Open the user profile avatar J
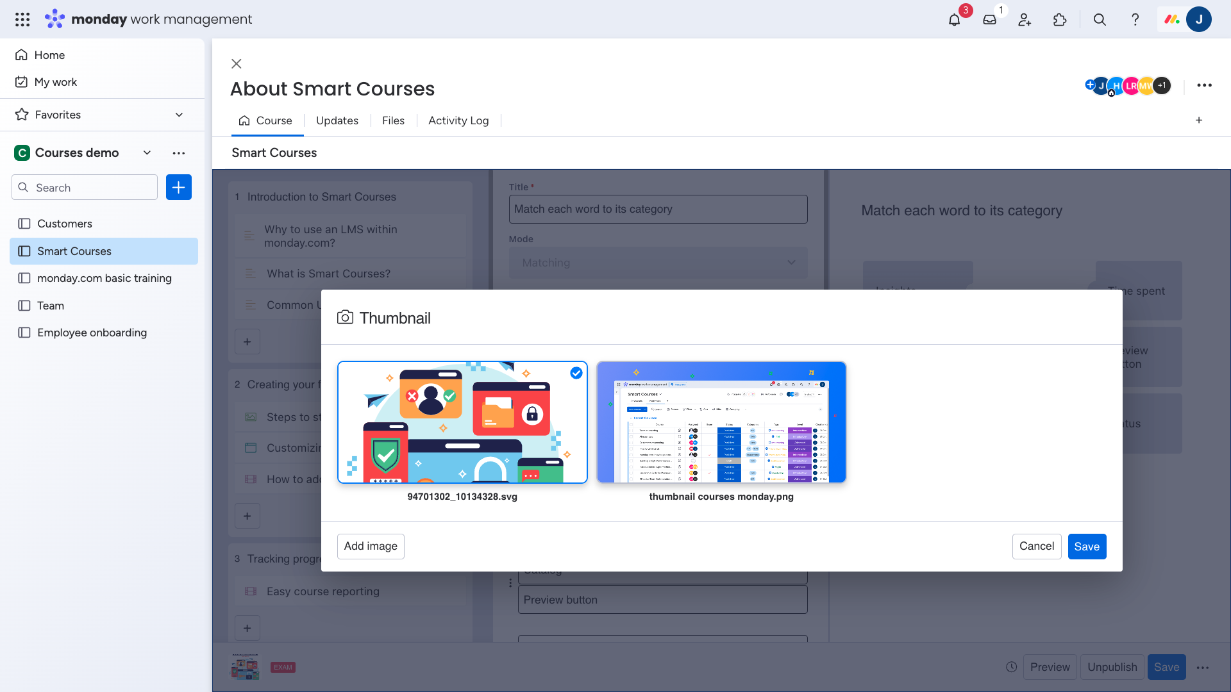Screen dimensions: 1231x692 pyautogui.click(x=1198, y=19)
